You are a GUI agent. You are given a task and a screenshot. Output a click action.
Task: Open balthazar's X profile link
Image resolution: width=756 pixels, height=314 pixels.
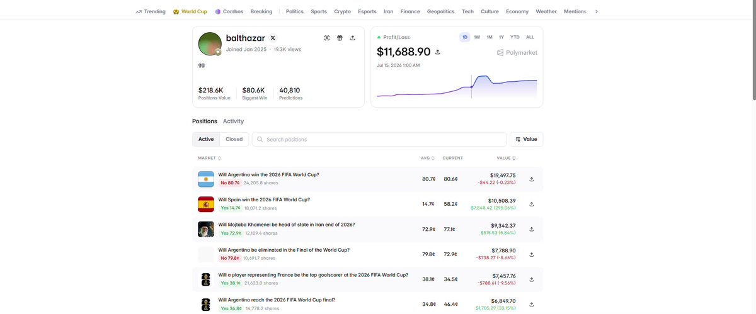(273, 38)
